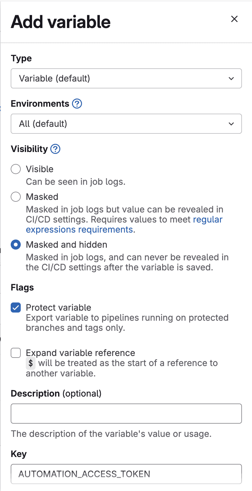The height and width of the screenshot is (491, 252).
Task: Focus the Description text field
Action: click(x=126, y=414)
